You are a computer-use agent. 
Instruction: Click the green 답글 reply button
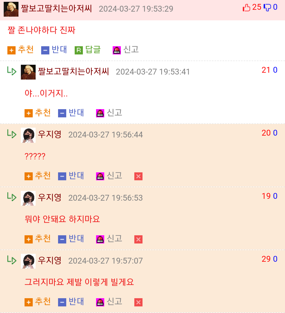point(88,50)
